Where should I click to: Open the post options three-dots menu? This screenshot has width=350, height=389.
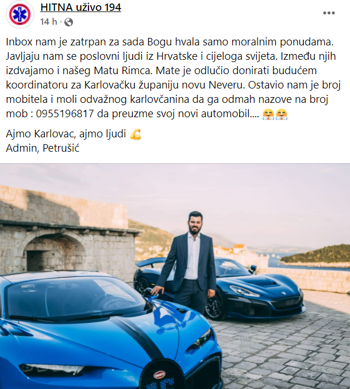pos(329,13)
